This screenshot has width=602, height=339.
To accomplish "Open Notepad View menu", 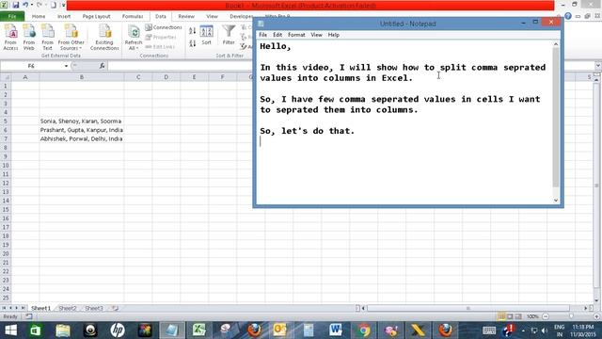I will (316, 35).
